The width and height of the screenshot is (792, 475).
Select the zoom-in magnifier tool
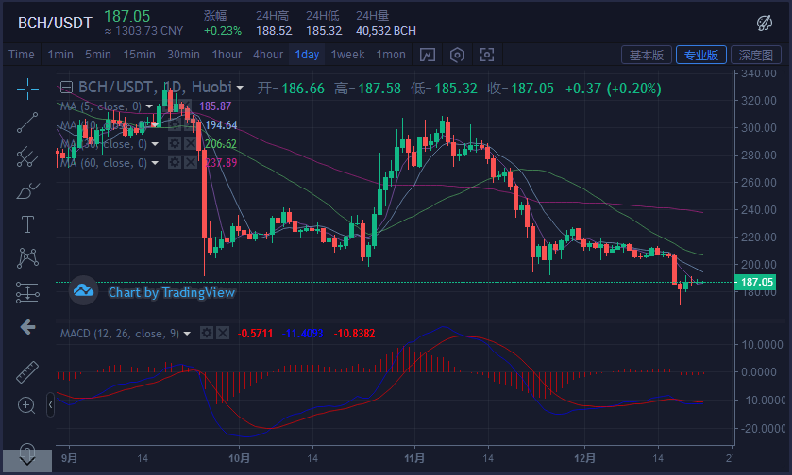click(26, 405)
